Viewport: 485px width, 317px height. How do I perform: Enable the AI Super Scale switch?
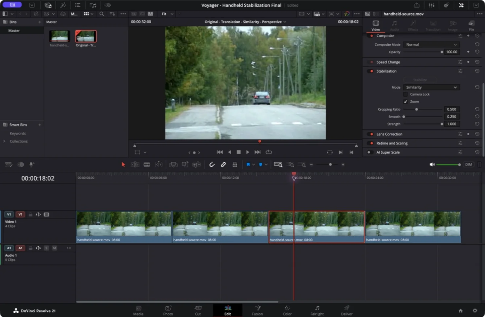370,152
